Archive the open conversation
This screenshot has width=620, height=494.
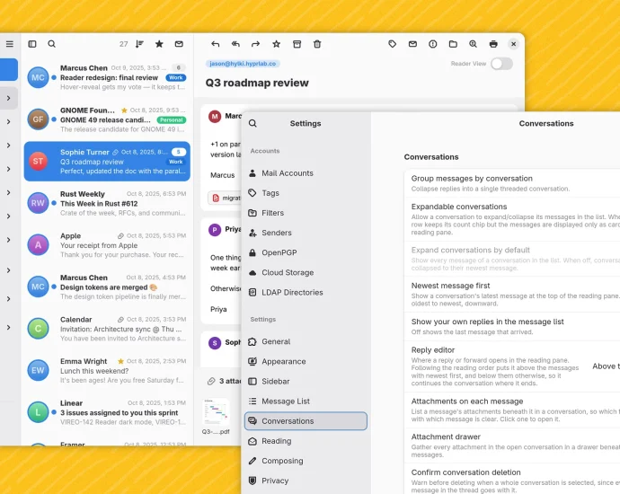pos(297,44)
